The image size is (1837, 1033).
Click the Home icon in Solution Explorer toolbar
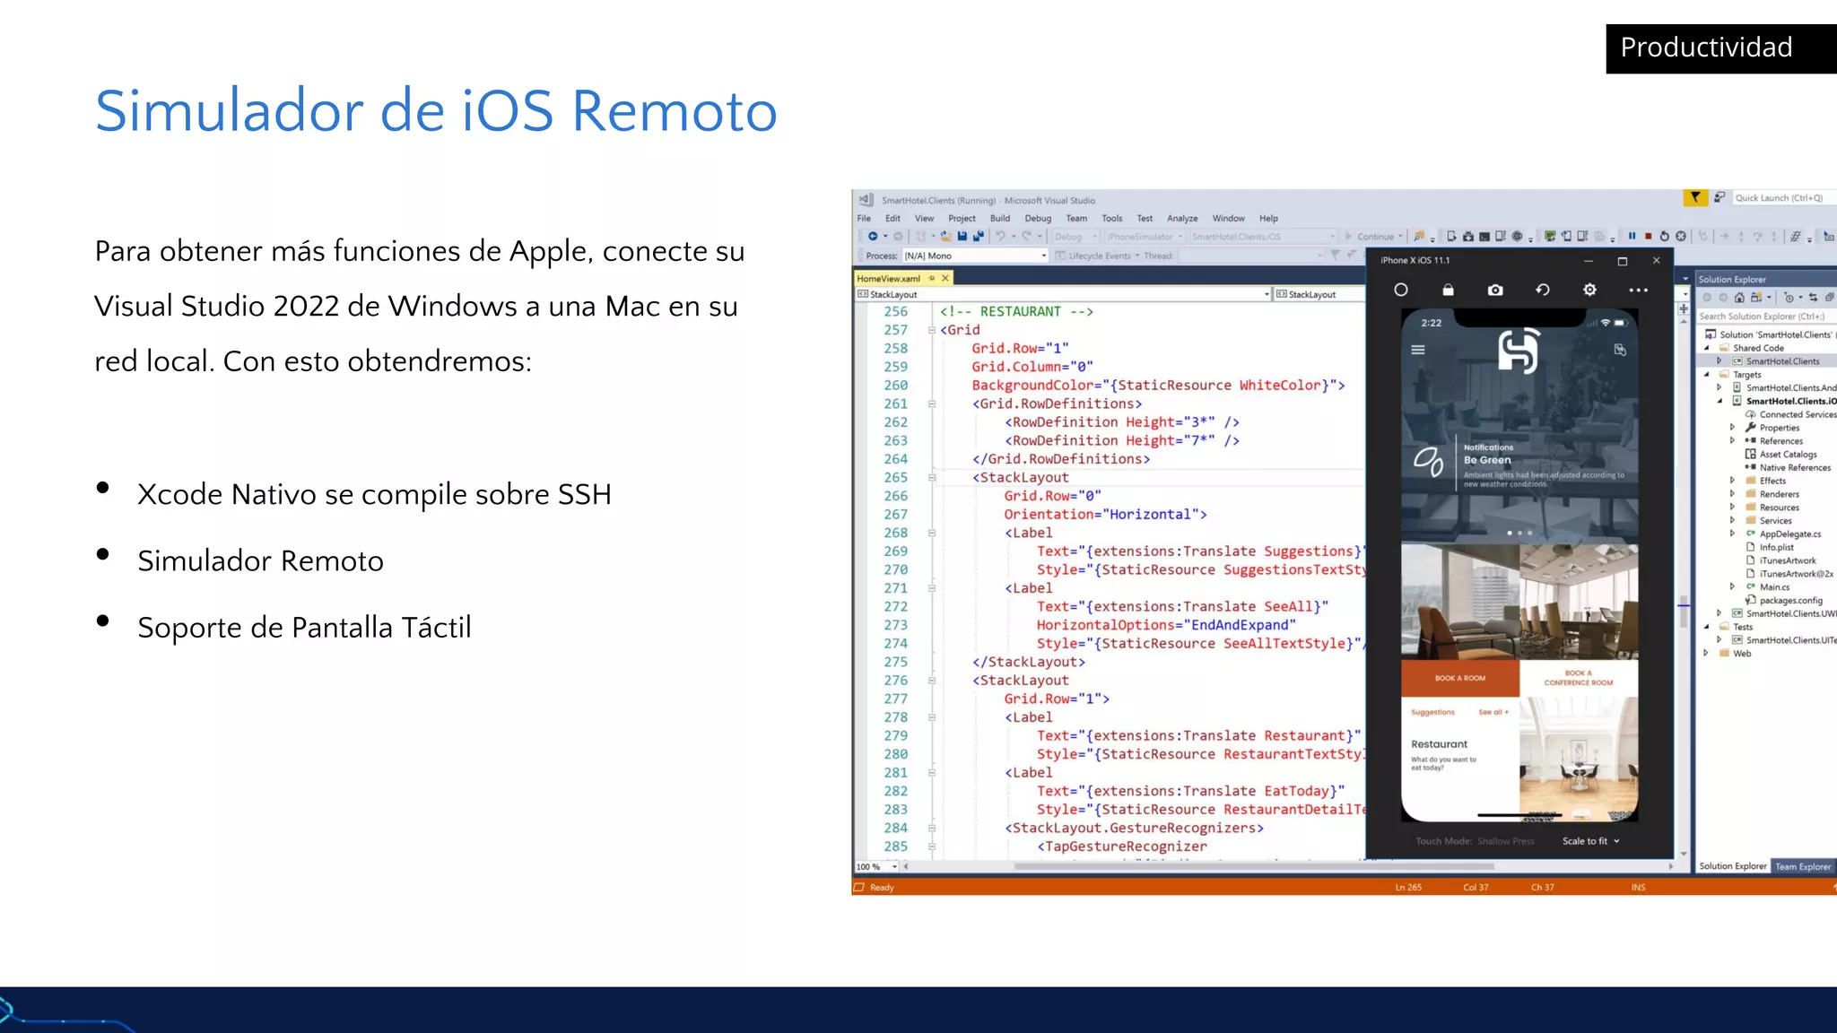click(1739, 298)
